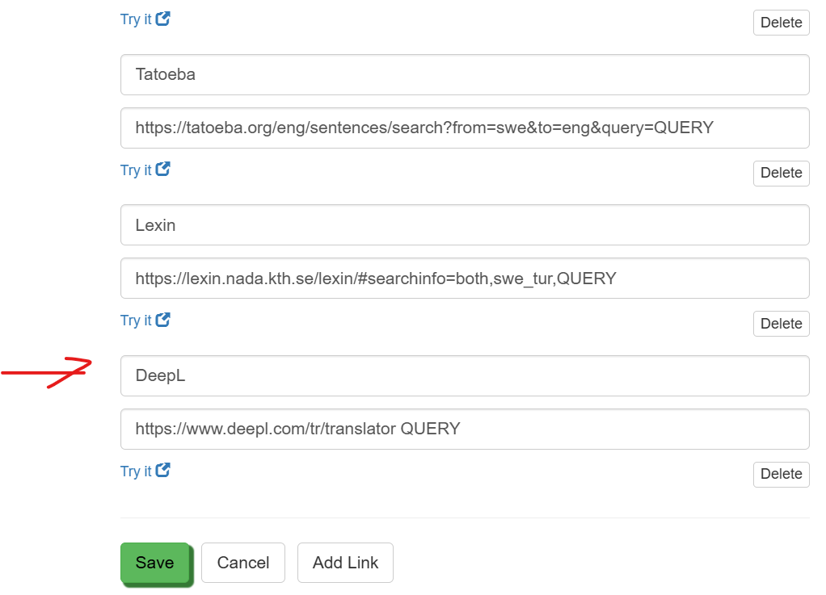
Task: Open the Try it link text for Tatoeba
Action: click(x=136, y=170)
